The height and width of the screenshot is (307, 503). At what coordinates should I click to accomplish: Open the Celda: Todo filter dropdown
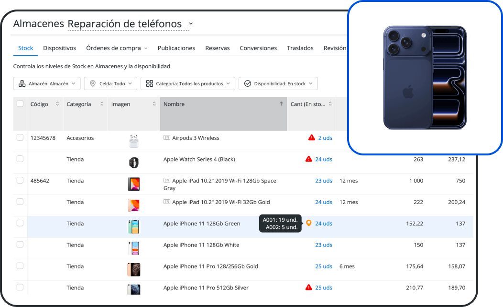(110, 83)
